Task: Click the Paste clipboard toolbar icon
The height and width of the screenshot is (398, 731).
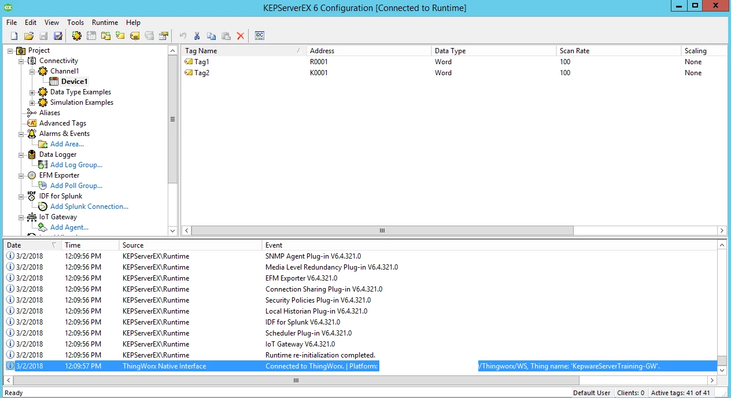Action: coord(226,36)
